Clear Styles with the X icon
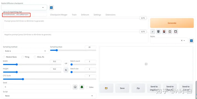The width and height of the screenshot is (197, 99). tap(182, 41)
